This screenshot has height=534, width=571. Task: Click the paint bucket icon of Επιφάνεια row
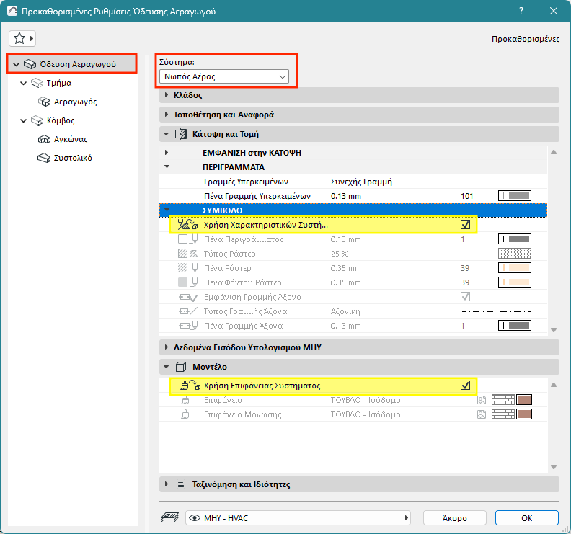pos(185,400)
